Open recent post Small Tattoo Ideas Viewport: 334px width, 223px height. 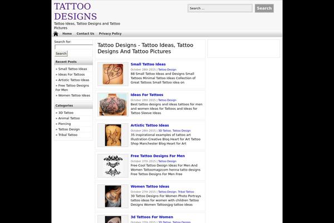point(72,69)
